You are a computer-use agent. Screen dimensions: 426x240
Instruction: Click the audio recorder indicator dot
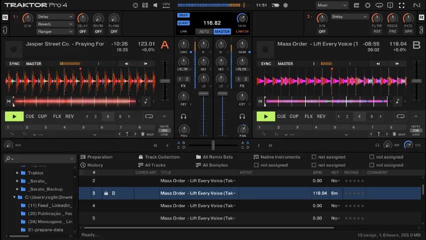[285, 5]
